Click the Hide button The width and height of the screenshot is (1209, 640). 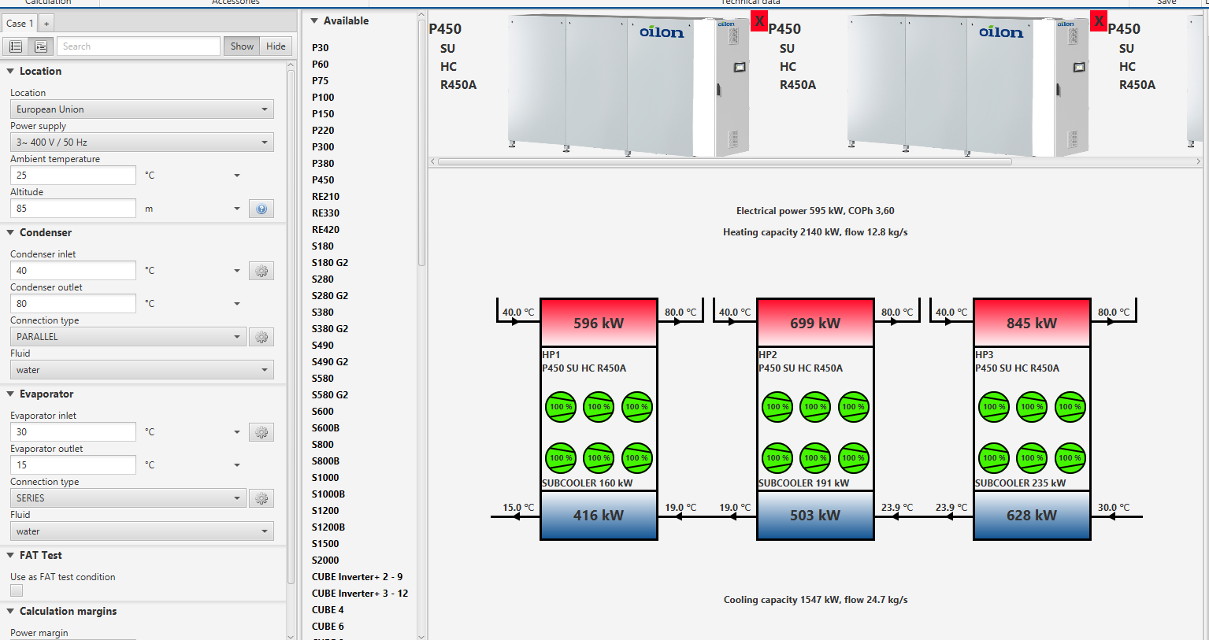tap(276, 46)
